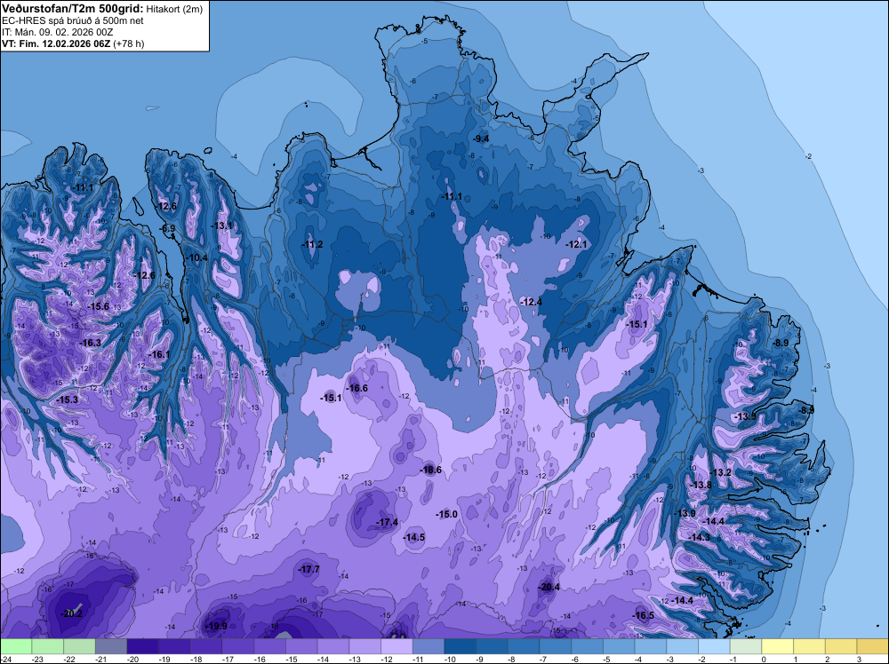Click the legend swatch above label 0
Image resolution: width=889 pixels, height=664 pixels.
pos(778,646)
